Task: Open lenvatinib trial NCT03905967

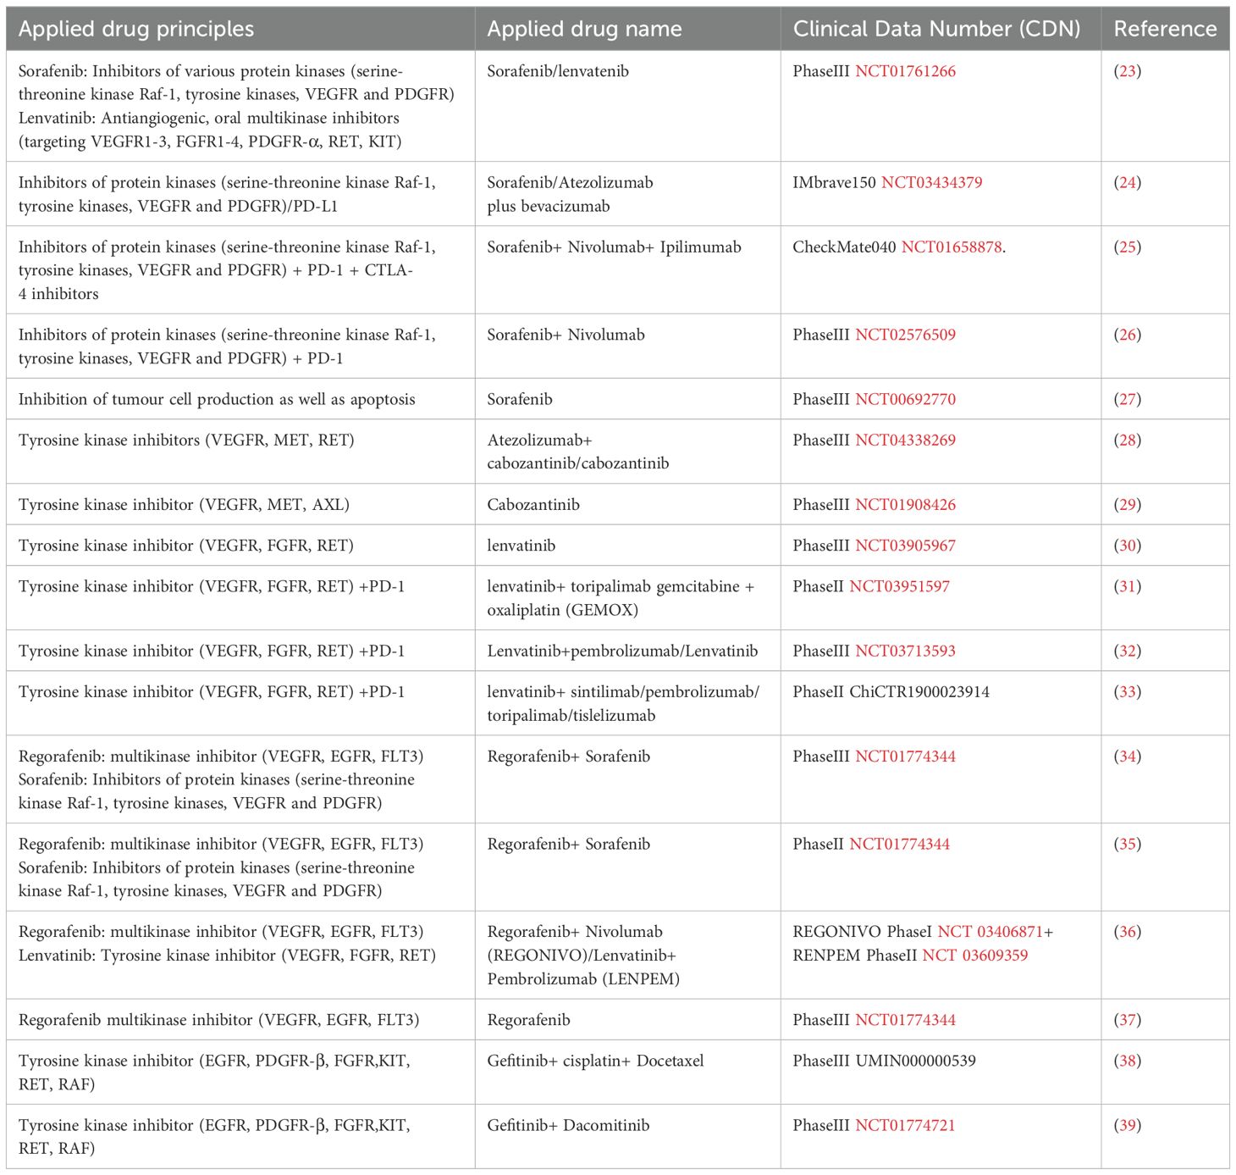Action: [905, 546]
